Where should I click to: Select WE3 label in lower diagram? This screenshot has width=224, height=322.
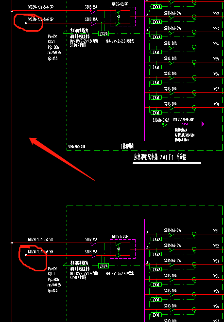216,261
